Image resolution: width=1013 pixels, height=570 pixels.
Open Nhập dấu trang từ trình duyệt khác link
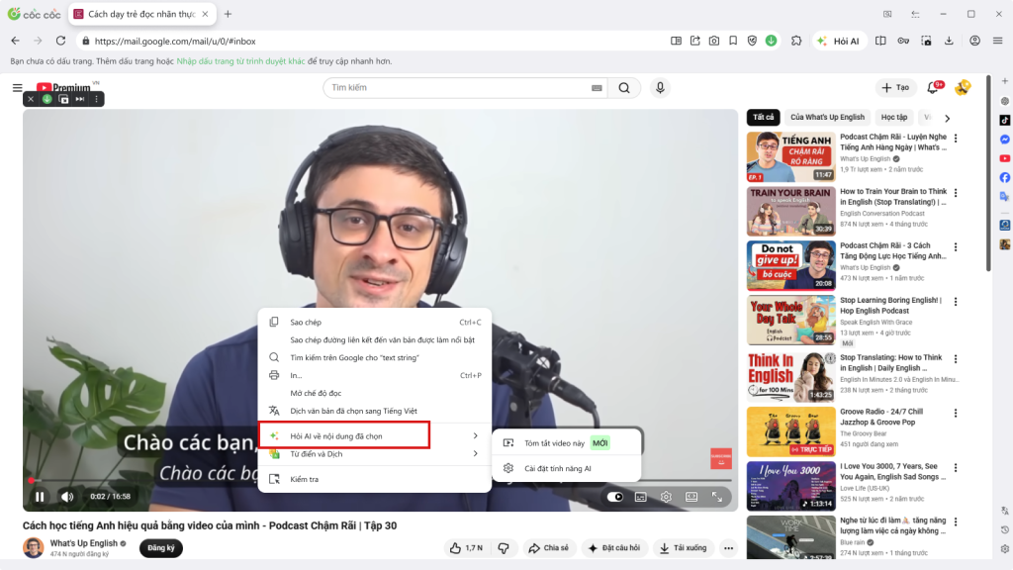point(240,61)
